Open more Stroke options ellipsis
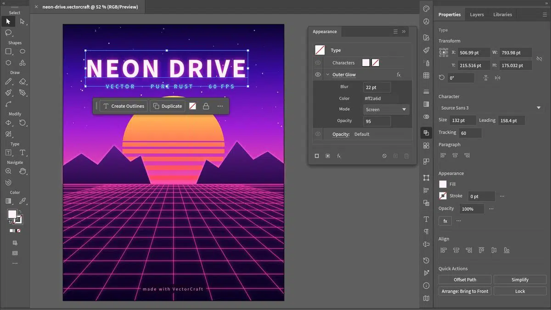The image size is (551, 310). 502,196
